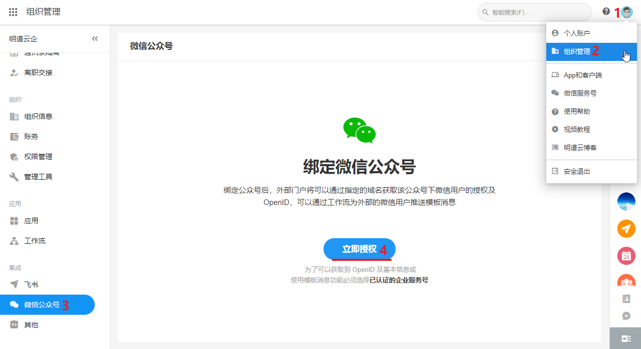Select 个人账户 from the user menu

tap(592, 33)
